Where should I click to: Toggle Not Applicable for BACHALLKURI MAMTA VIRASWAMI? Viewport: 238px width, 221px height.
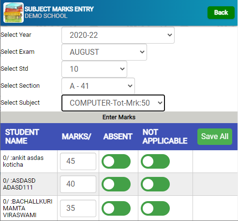155,208
